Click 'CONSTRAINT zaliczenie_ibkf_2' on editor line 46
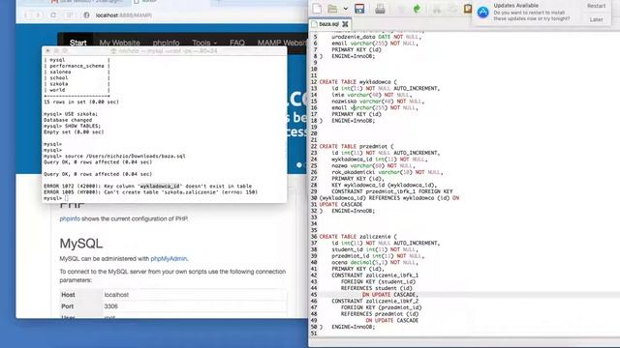Screen dimensions: 620x348 tap(375, 301)
